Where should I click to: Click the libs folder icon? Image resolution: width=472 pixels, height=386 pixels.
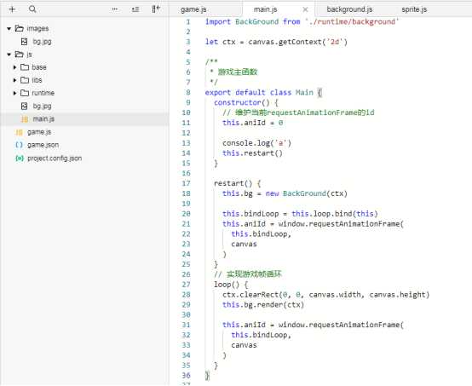(25, 80)
